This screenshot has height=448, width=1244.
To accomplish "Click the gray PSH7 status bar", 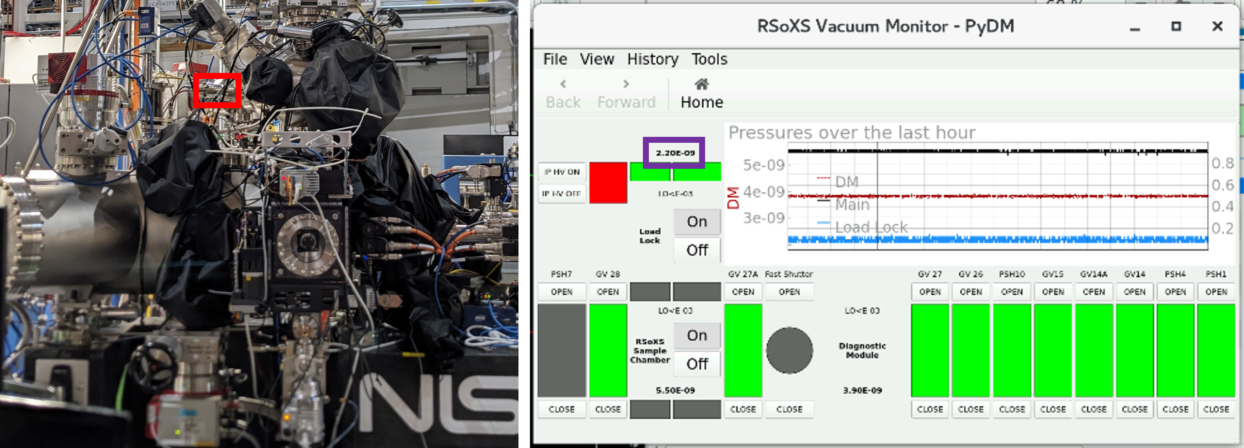I will pyautogui.click(x=562, y=350).
